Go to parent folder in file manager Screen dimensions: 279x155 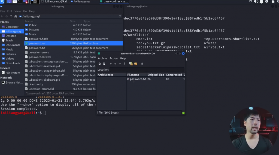click(x=11, y=16)
